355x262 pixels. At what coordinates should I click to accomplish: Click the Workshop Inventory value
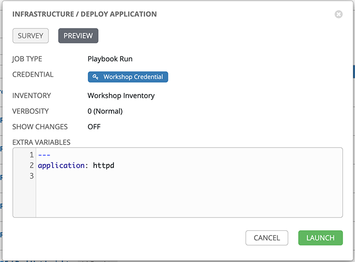121,96
